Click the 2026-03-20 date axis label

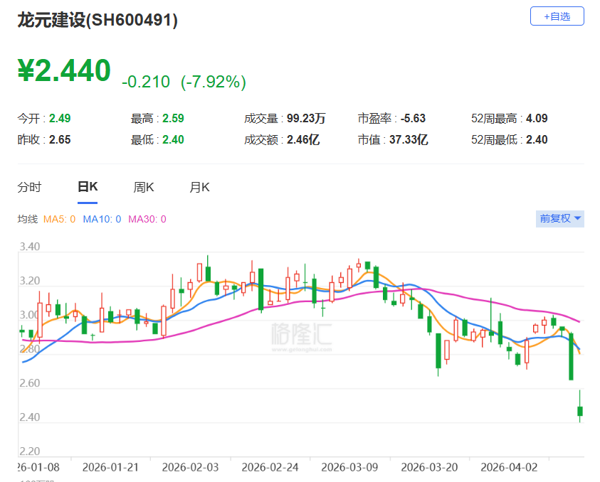(430, 467)
